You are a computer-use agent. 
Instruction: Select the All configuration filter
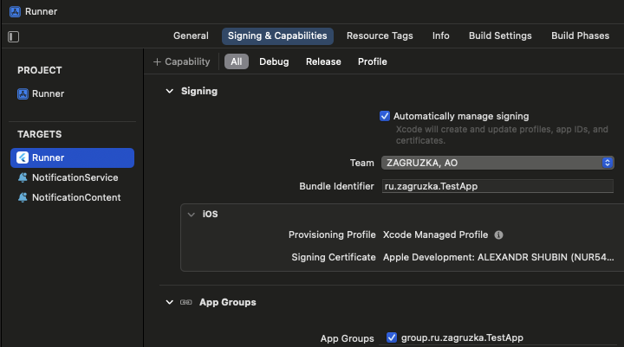point(237,61)
